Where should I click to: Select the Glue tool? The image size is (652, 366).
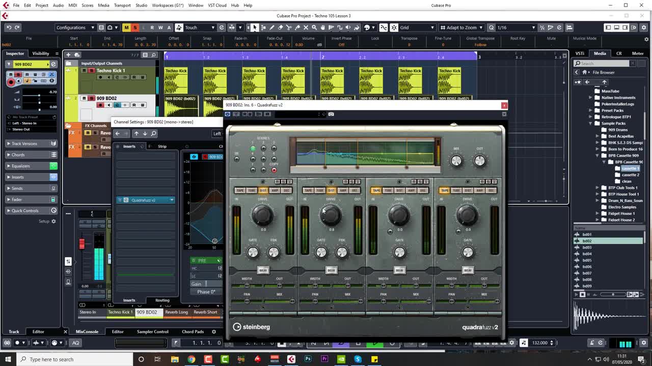pyautogui.click(x=297, y=27)
